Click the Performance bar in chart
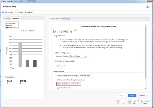This screenshot has height=108, width=153. [35, 64]
